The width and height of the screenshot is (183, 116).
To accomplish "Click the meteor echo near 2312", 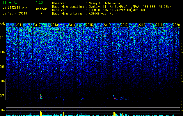I will pyautogui.click(x=41, y=97).
